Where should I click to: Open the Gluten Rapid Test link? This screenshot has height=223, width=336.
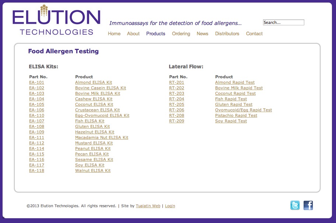click(234, 104)
